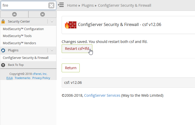Click the Security Center lock icon
The image size is (195, 125).
3,22
